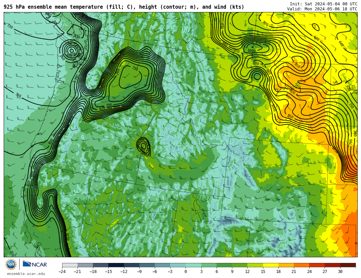Click the colorbar label '24'

pyautogui.click(x=309, y=272)
